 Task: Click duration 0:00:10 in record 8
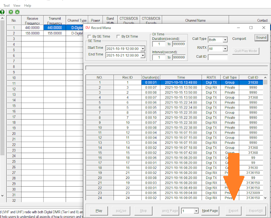pyautogui.click(x=151, y=117)
